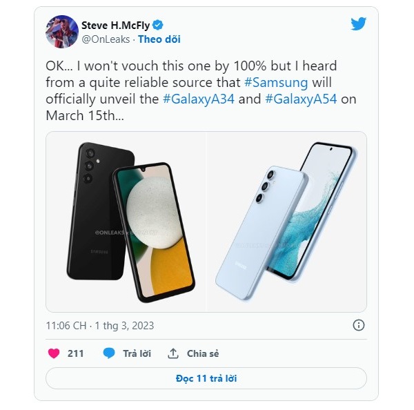Click the blue verified badge
Screen dimensions: 414x410
click(157, 25)
